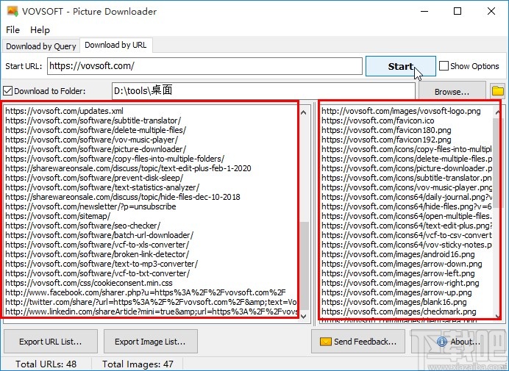Select favicon.ico in image list

point(378,120)
